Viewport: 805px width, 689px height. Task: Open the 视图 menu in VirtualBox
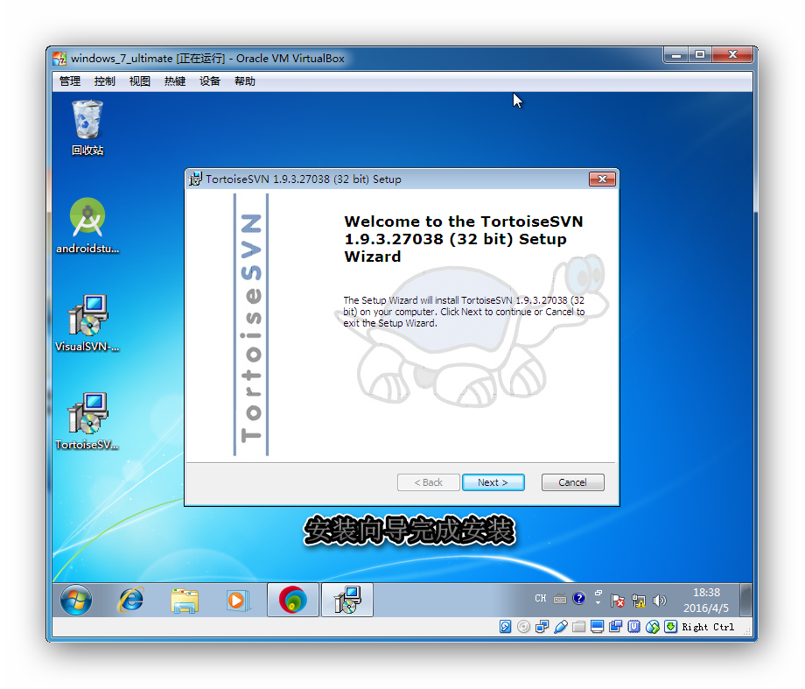(140, 81)
